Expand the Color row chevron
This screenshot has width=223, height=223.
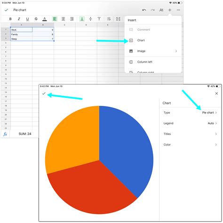(216, 144)
